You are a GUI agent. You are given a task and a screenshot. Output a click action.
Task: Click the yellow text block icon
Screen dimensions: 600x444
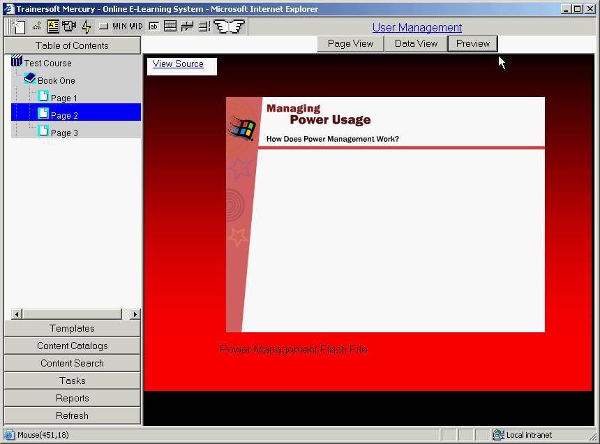(53, 26)
